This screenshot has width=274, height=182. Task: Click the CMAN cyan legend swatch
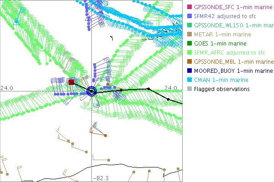pyautogui.click(x=190, y=80)
